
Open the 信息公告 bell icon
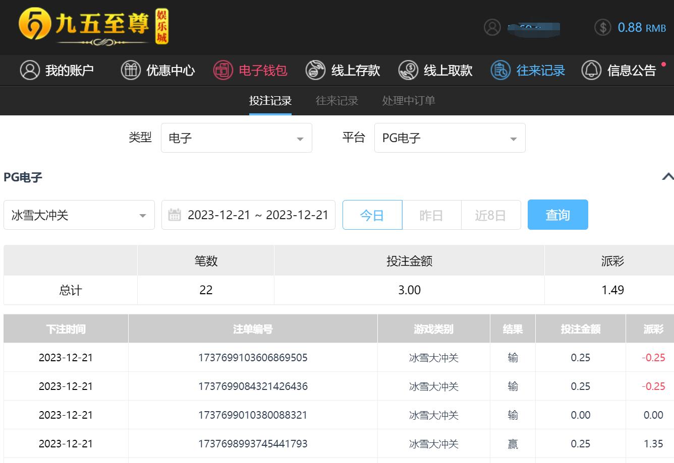(591, 70)
